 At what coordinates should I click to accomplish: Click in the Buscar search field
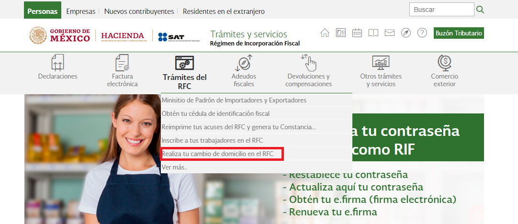[x=442, y=10]
